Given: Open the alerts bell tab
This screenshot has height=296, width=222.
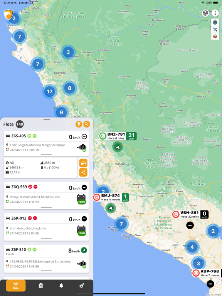Looking at the screenshot, I should [x=61, y=286].
